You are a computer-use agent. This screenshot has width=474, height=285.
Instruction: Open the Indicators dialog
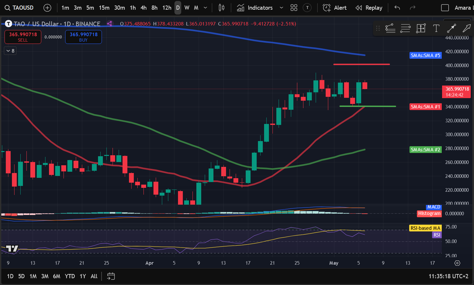tap(255, 8)
